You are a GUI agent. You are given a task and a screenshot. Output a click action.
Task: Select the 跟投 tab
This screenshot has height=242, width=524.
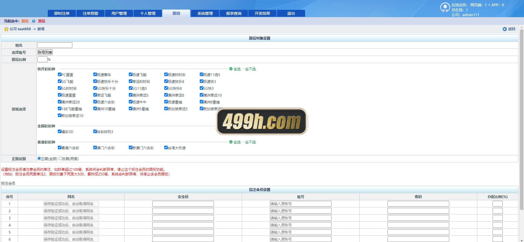[176, 13]
